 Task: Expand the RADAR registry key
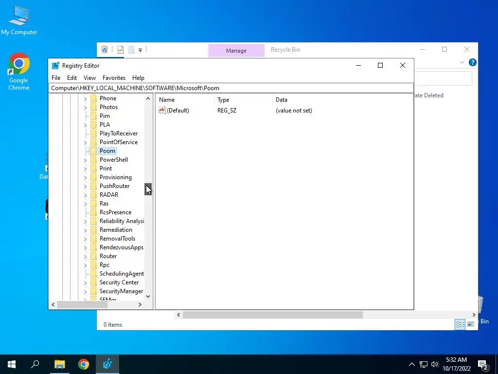coord(85,195)
